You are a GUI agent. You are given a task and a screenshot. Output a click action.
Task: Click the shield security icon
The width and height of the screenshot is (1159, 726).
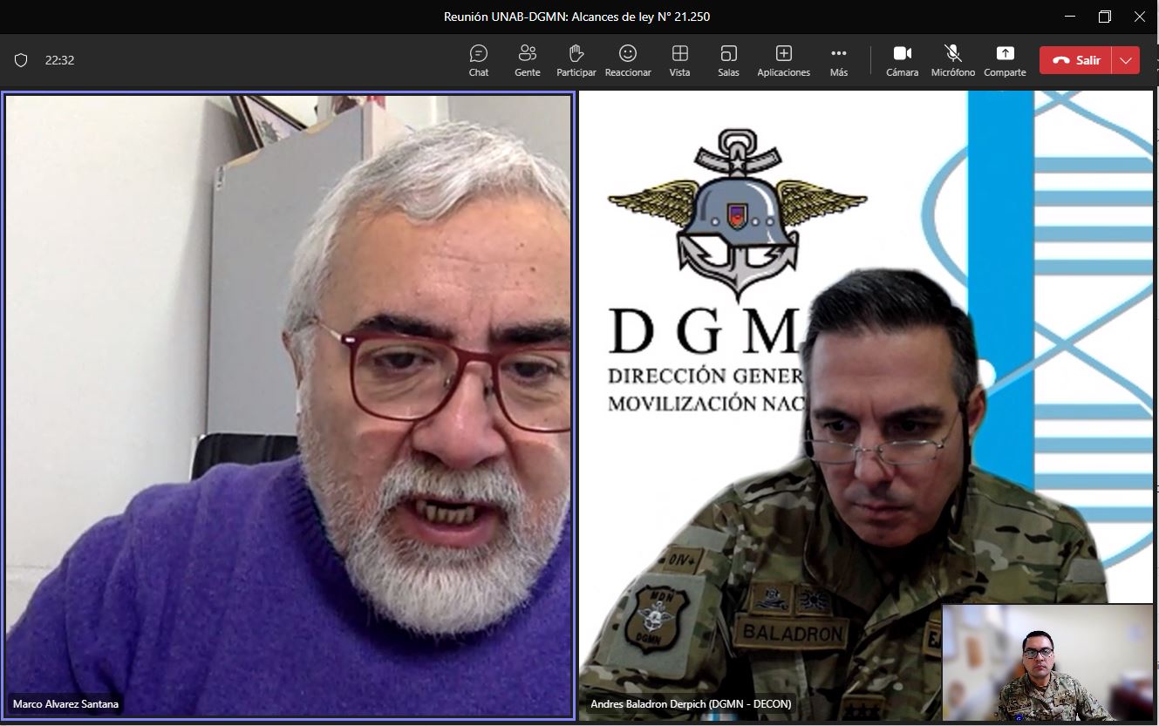pos(21,60)
